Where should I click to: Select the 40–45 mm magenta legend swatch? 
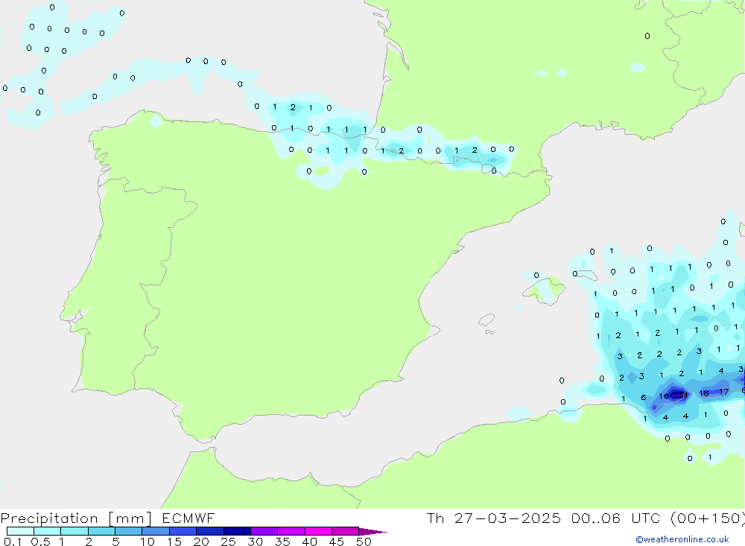click(318, 531)
